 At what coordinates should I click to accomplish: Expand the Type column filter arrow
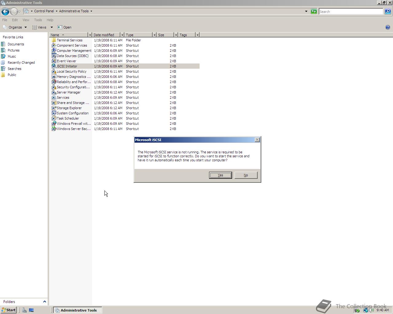[154, 35]
